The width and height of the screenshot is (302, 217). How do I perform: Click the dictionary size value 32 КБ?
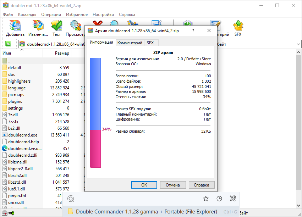tap(206, 131)
